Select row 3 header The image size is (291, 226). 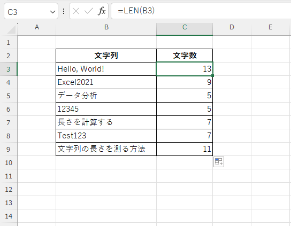pyautogui.click(x=9, y=69)
